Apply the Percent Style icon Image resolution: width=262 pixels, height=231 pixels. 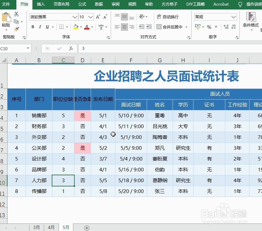[209, 27]
